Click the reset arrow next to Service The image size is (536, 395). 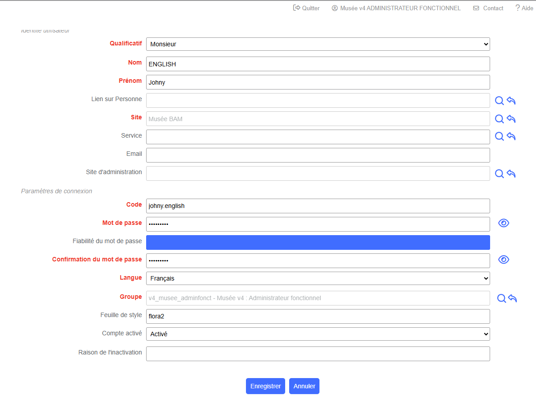[511, 136]
